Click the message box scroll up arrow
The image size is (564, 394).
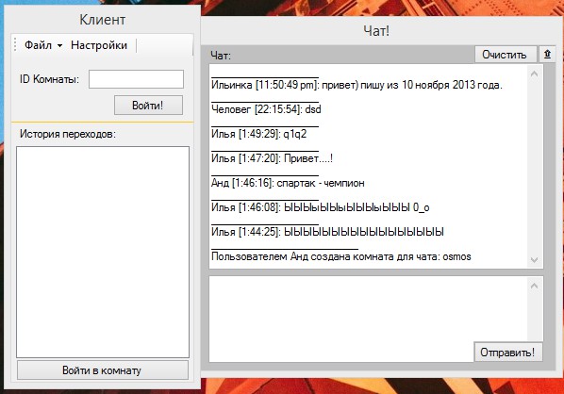coord(534,286)
